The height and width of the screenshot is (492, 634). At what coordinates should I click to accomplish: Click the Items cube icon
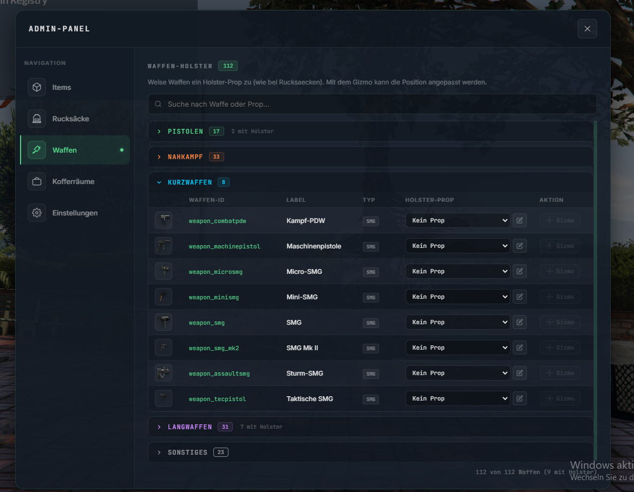click(x=37, y=87)
